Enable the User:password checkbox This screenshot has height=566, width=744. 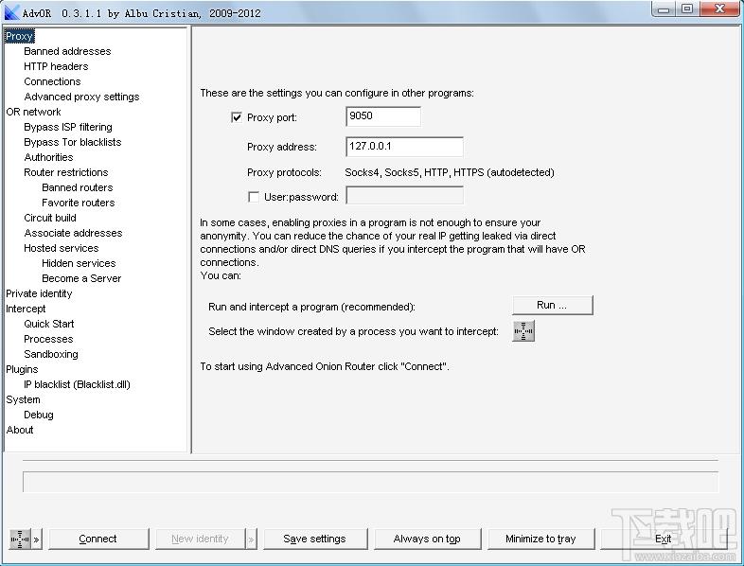tap(254, 197)
